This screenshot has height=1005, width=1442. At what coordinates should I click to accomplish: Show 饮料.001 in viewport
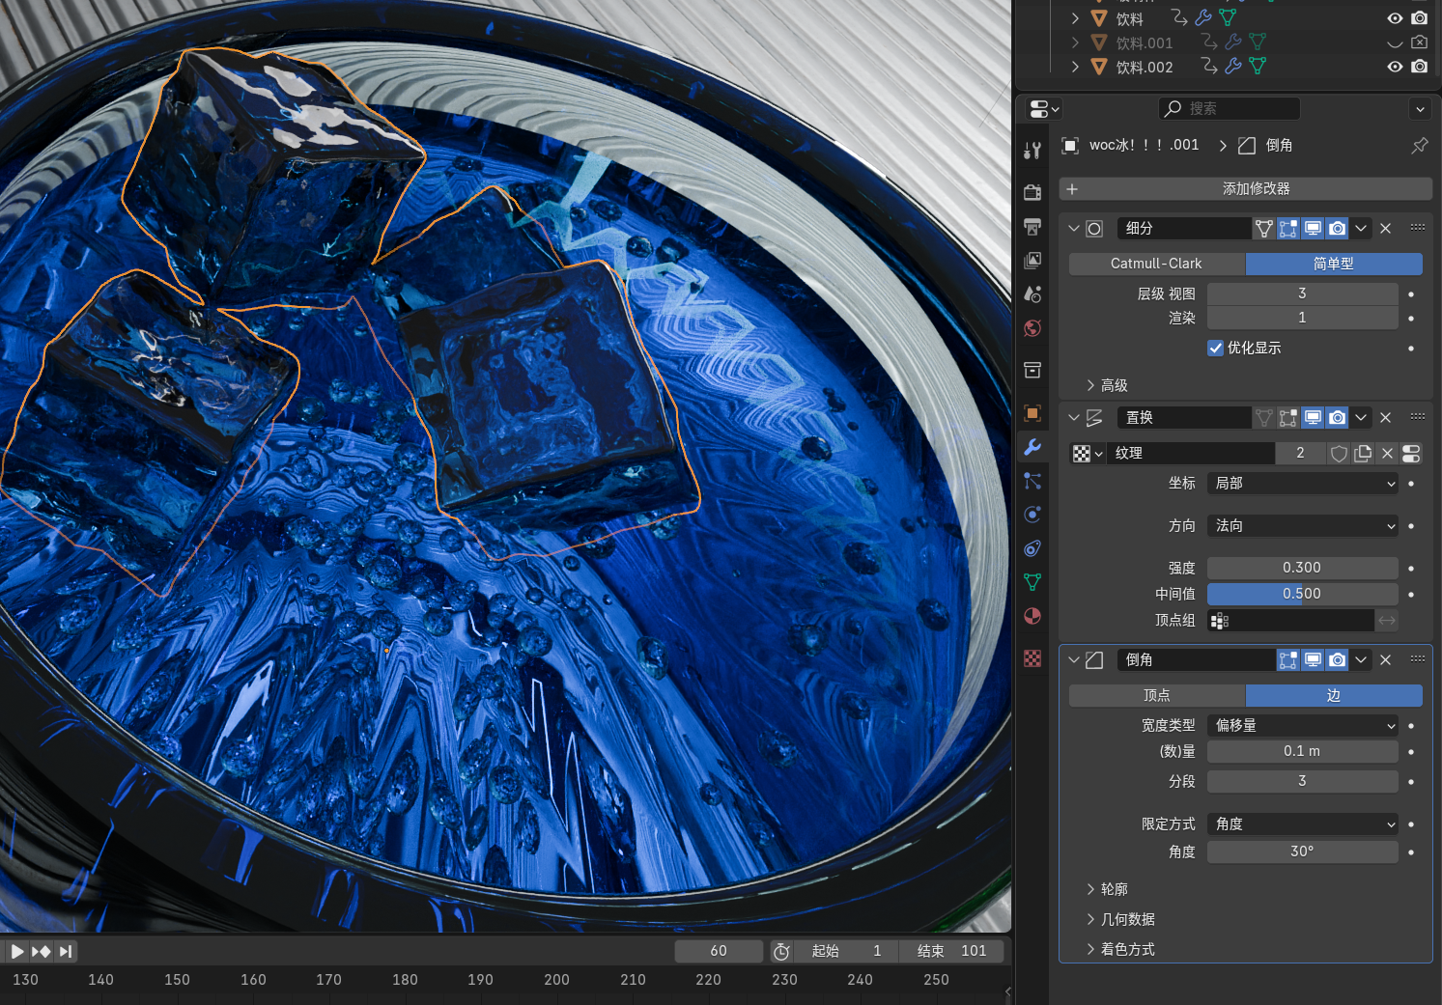click(1395, 42)
